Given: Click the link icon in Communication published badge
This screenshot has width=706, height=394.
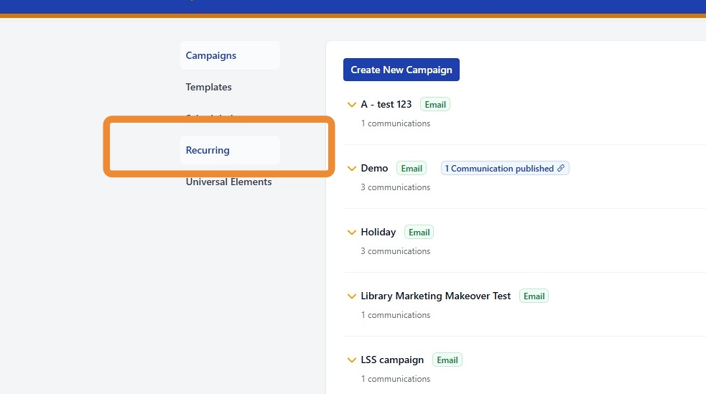Looking at the screenshot, I should coord(561,169).
